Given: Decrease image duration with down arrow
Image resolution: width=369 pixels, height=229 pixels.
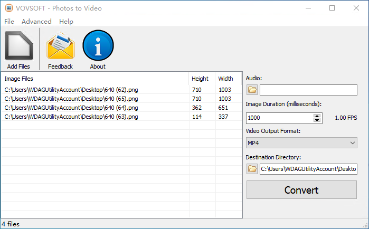Looking at the screenshot, I should [x=317, y=120].
